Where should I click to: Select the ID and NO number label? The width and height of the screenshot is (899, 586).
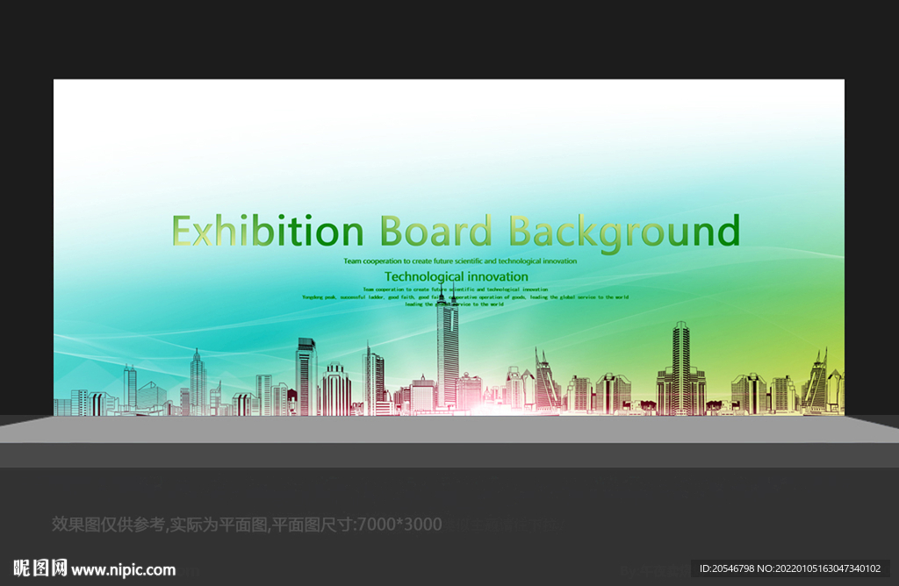(790, 568)
